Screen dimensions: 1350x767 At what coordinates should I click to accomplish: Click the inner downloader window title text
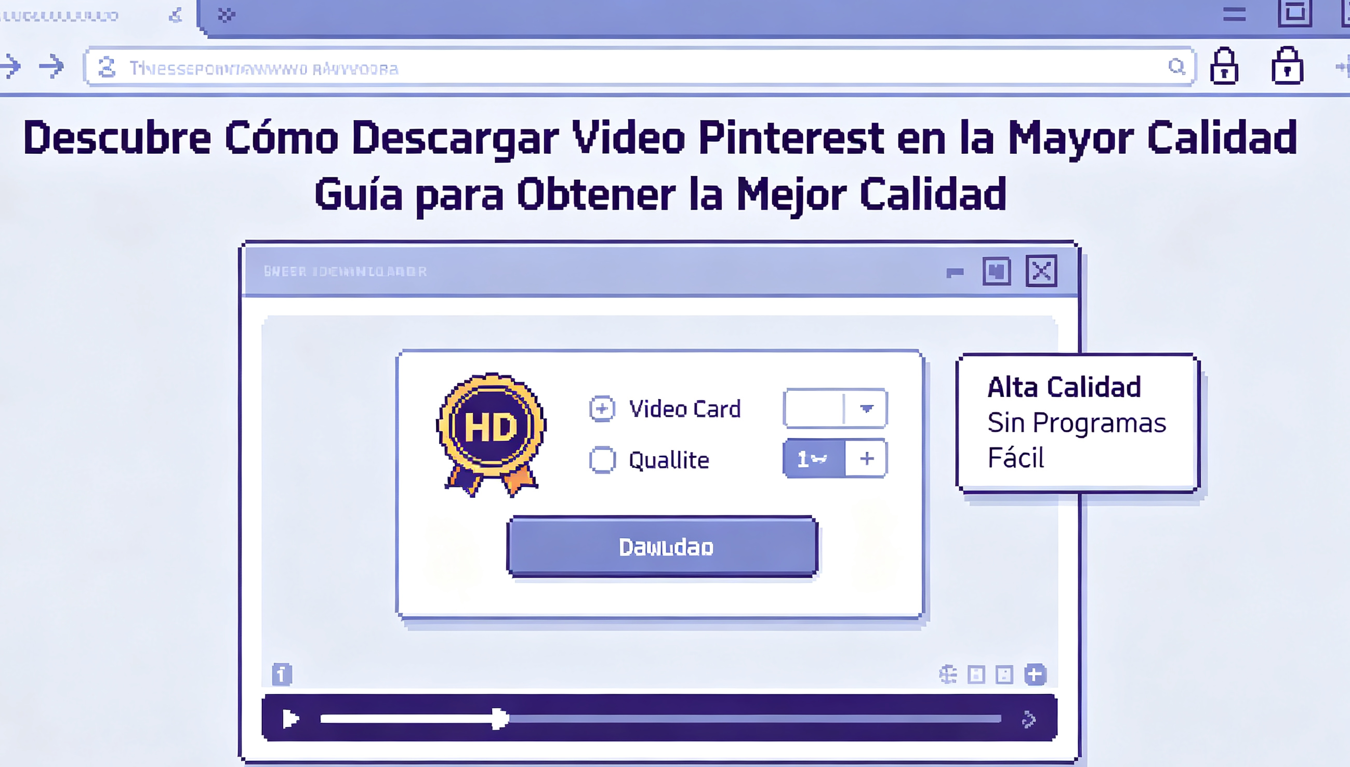click(x=345, y=271)
